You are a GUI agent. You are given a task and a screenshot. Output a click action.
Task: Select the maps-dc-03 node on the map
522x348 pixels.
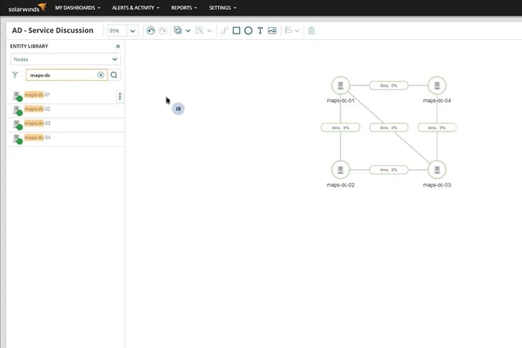pos(437,170)
